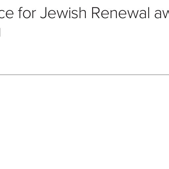Click the dotted "i" in "Jewish"
The width and height of the screenshot is (169, 169).
(x=68, y=13)
